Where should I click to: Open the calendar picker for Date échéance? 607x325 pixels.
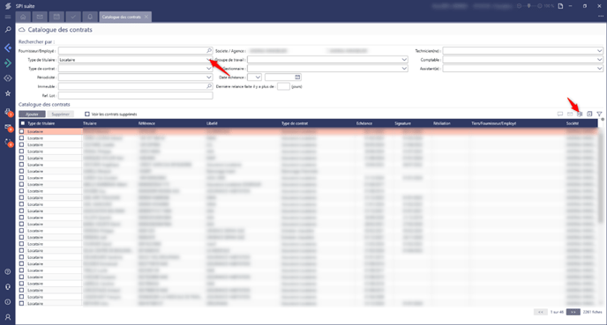click(297, 78)
